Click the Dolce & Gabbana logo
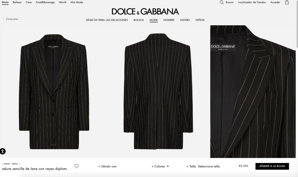This screenshot has height=177, width=298. 145,12
